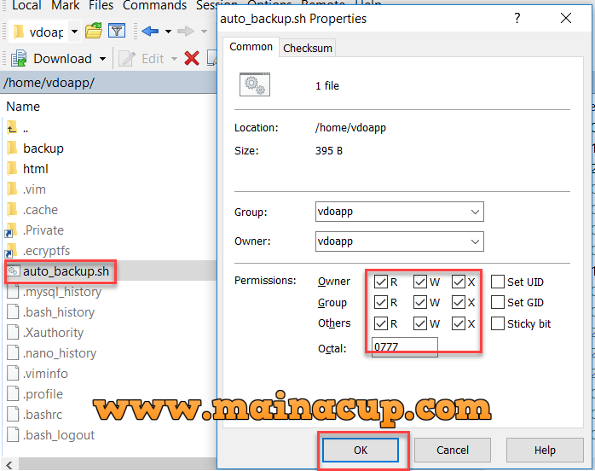This screenshot has height=471, width=595.
Task: Switch to the Common tab
Action: 251,47
